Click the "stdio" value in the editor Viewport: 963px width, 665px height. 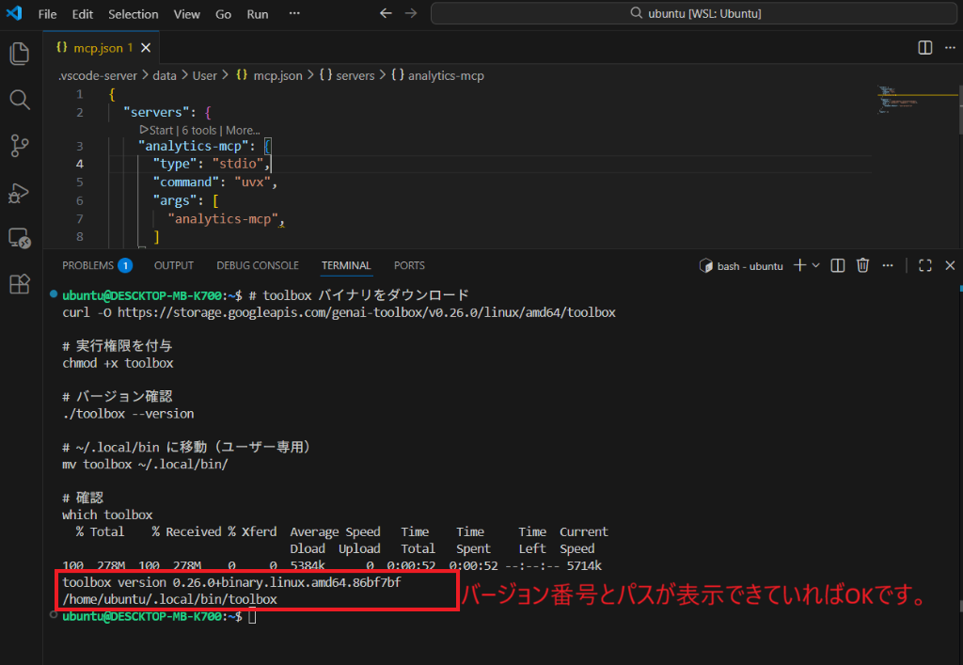[x=238, y=164]
